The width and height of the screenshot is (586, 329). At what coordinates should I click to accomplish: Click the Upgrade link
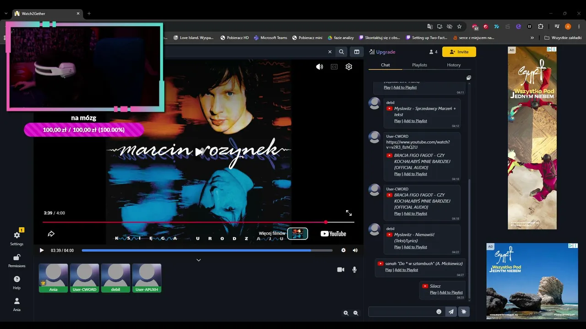tap(382, 52)
